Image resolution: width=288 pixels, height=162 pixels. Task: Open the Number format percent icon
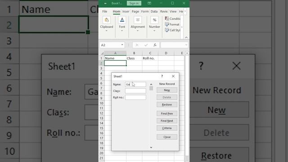[x=154, y=20]
